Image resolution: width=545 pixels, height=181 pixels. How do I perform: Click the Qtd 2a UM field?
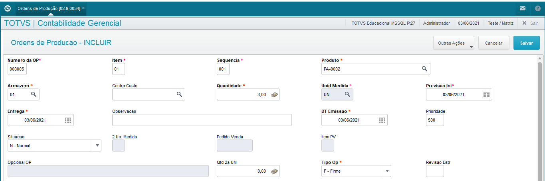coord(248,171)
